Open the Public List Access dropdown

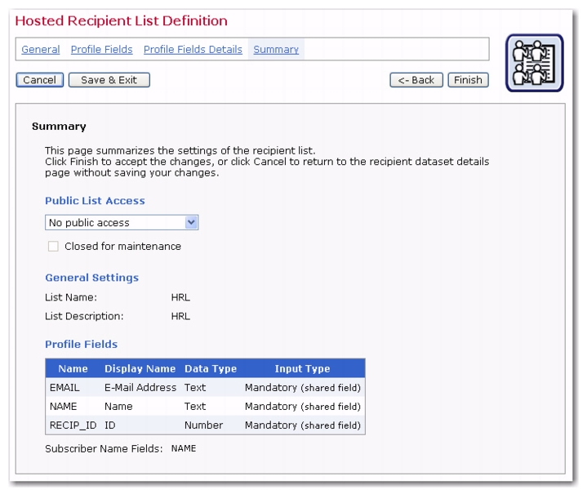(122, 222)
